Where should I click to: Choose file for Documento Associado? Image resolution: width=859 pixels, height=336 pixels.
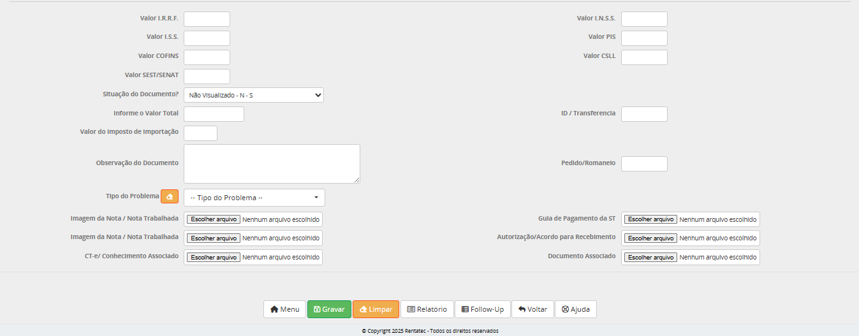click(x=650, y=257)
